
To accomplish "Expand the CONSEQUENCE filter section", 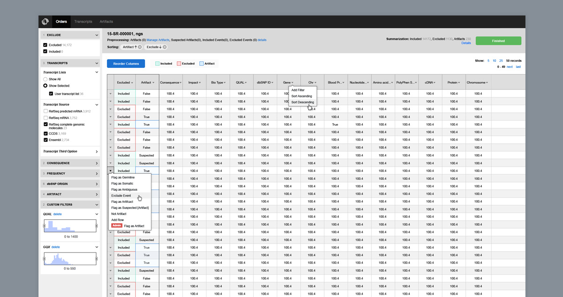I will (97, 163).
